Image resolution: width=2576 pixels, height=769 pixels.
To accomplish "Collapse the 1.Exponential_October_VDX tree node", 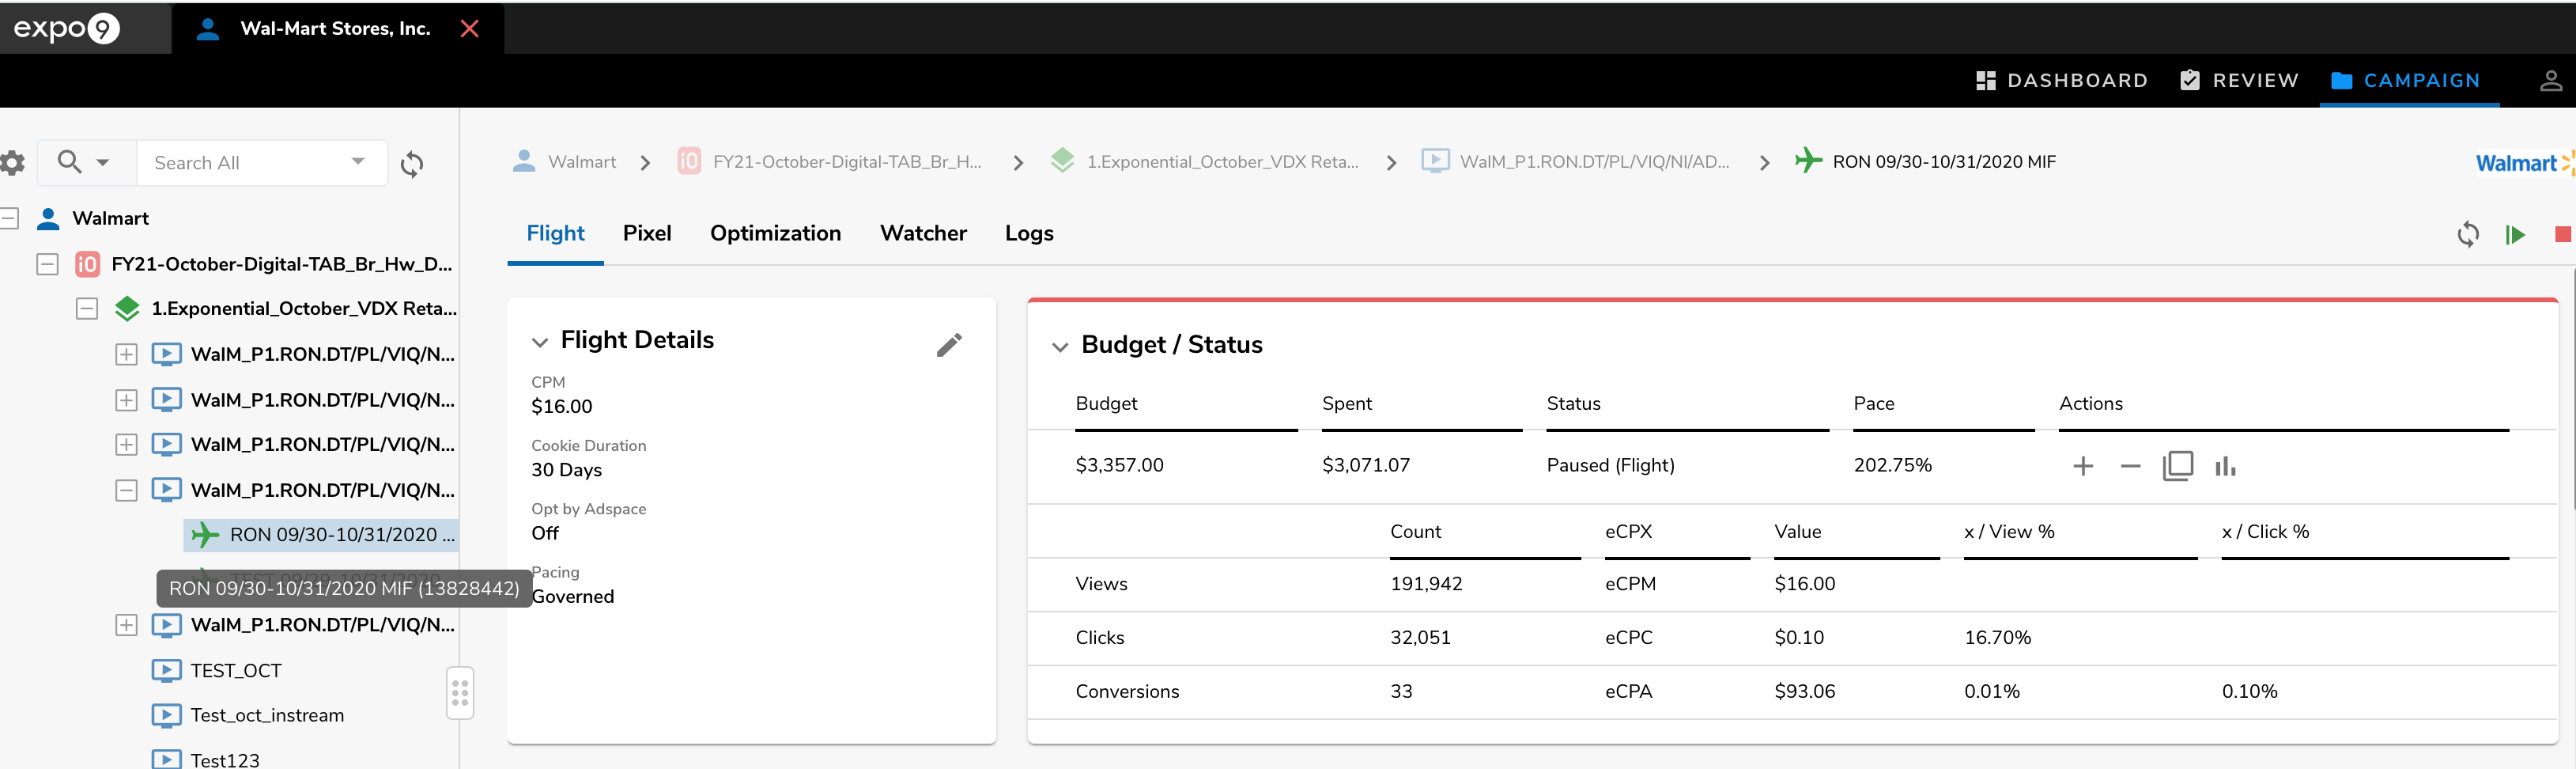I will point(87,309).
